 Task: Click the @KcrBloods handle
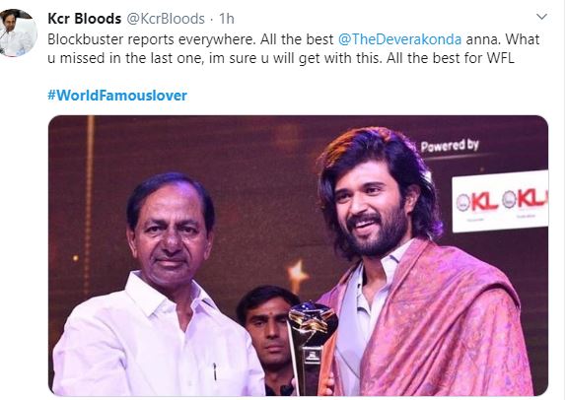(x=166, y=19)
